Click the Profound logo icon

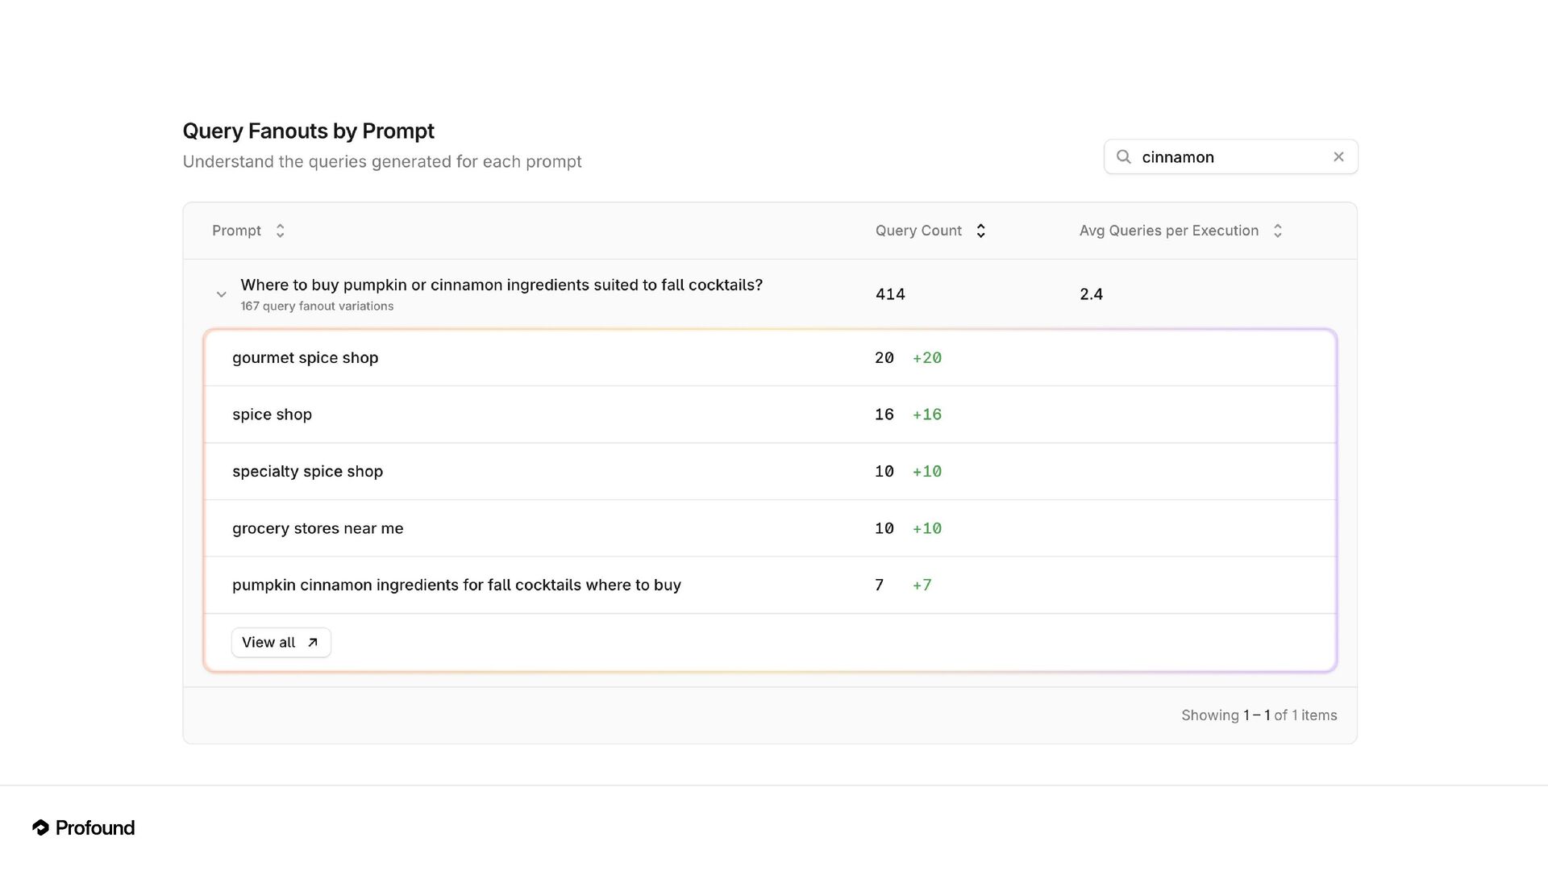coord(40,827)
